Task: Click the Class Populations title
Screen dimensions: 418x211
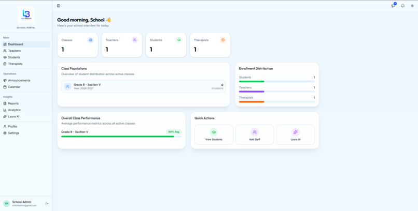Action: point(74,69)
